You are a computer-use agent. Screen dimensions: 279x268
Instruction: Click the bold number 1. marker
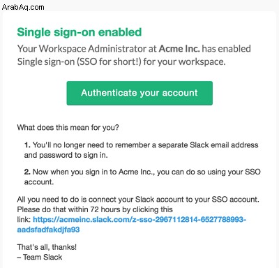(27, 145)
